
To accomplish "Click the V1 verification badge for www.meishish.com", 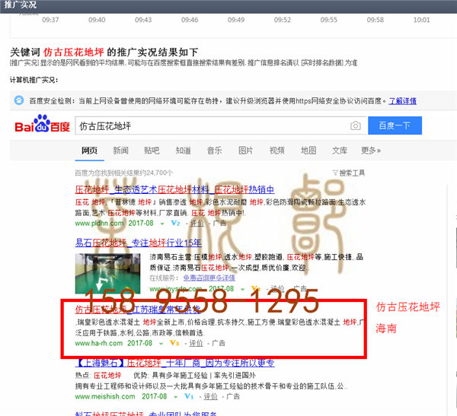I will tap(189, 396).
